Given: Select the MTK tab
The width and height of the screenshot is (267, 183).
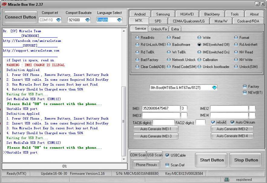Looking at the screenshot, I should point(139,21).
